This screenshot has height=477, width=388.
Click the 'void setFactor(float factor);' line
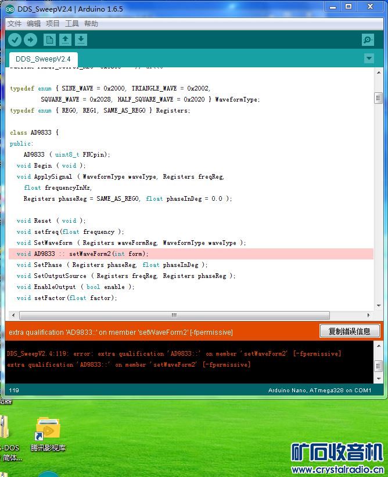point(67,298)
